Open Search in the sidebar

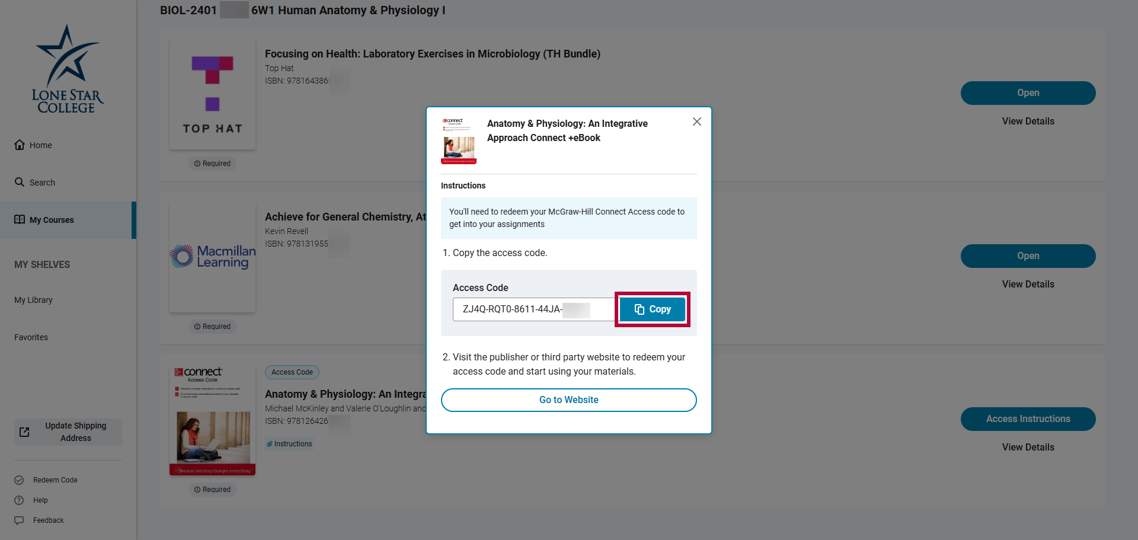click(35, 183)
